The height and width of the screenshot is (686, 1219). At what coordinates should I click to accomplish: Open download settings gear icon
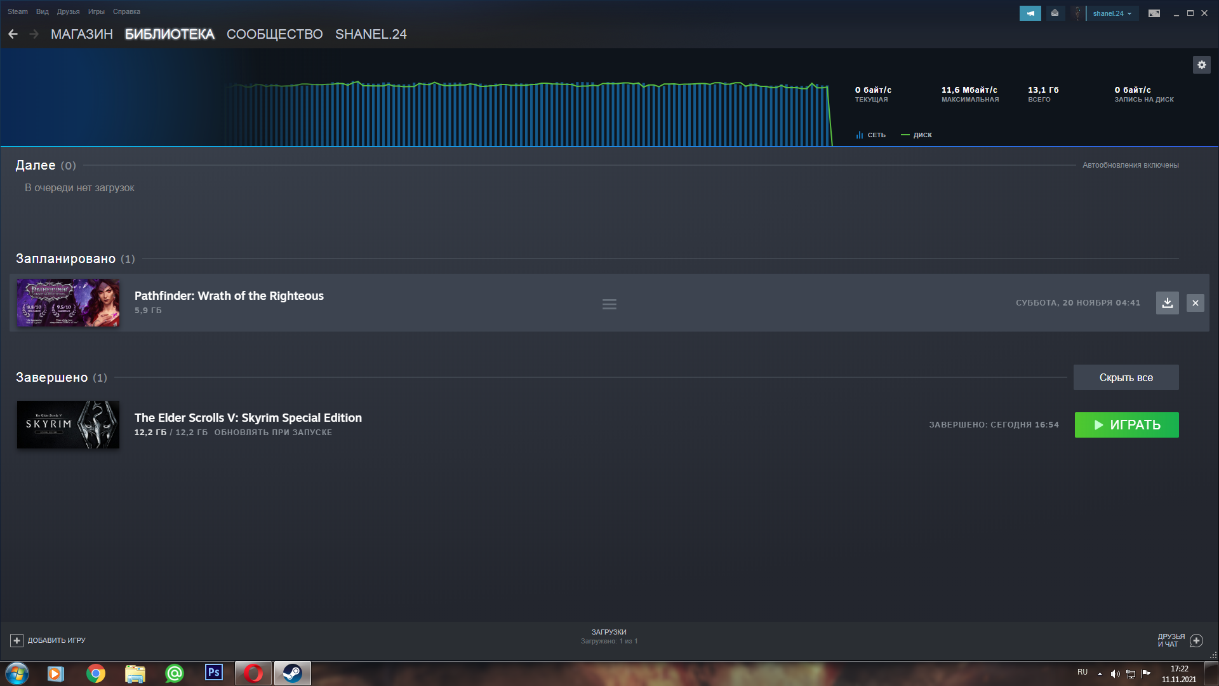pos(1201,65)
